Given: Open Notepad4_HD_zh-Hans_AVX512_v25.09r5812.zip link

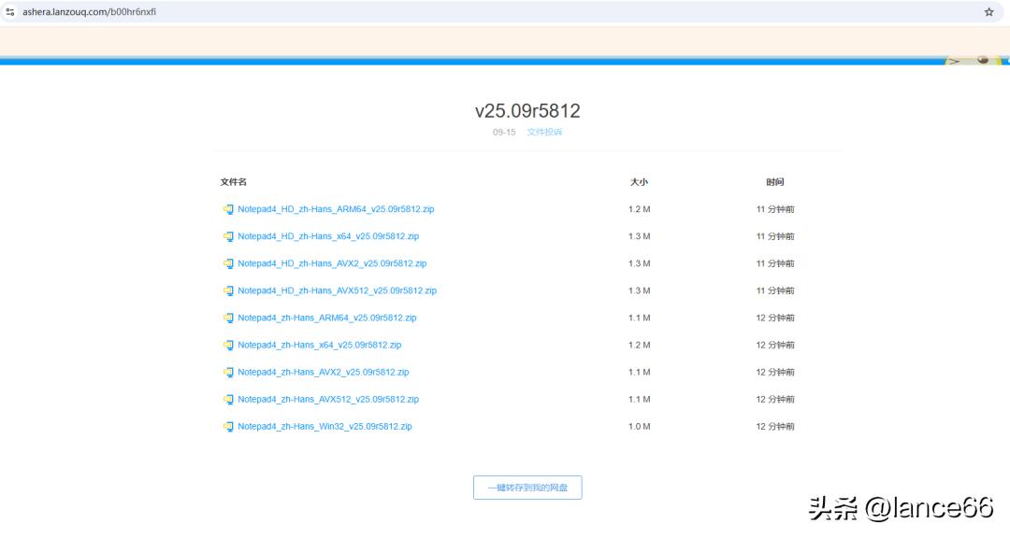Looking at the screenshot, I should click(337, 290).
